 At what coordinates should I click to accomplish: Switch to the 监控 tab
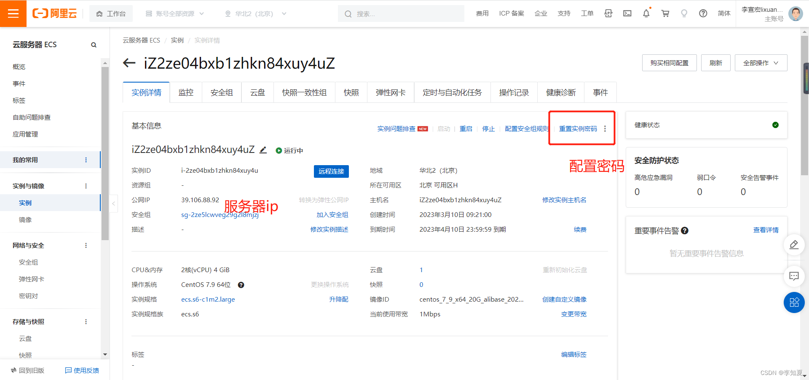tap(186, 93)
